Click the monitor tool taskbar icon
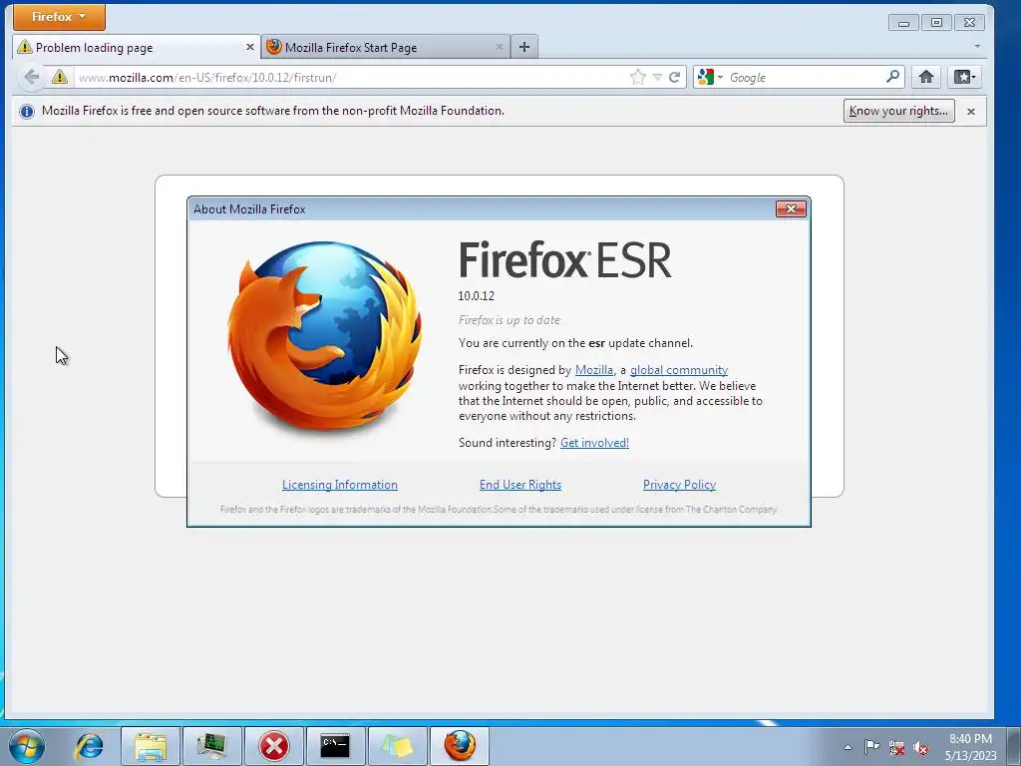Screen dimensions: 1021x766 [x=212, y=746]
